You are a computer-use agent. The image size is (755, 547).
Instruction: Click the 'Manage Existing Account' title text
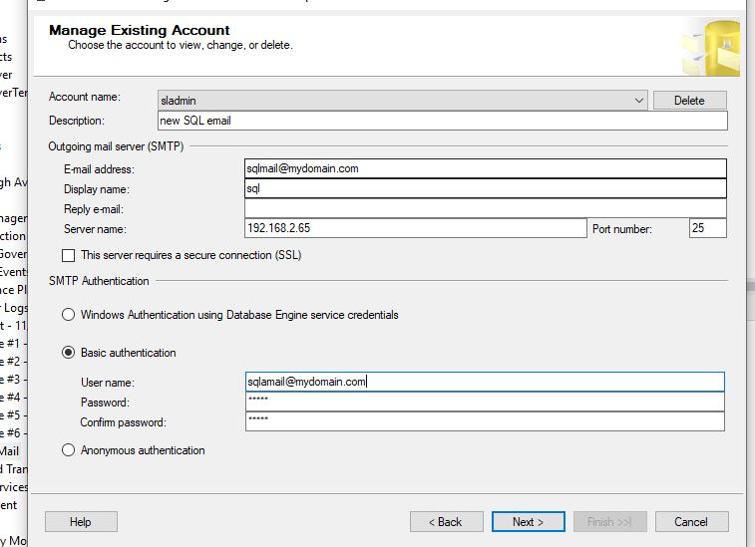[x=140, y=30]
